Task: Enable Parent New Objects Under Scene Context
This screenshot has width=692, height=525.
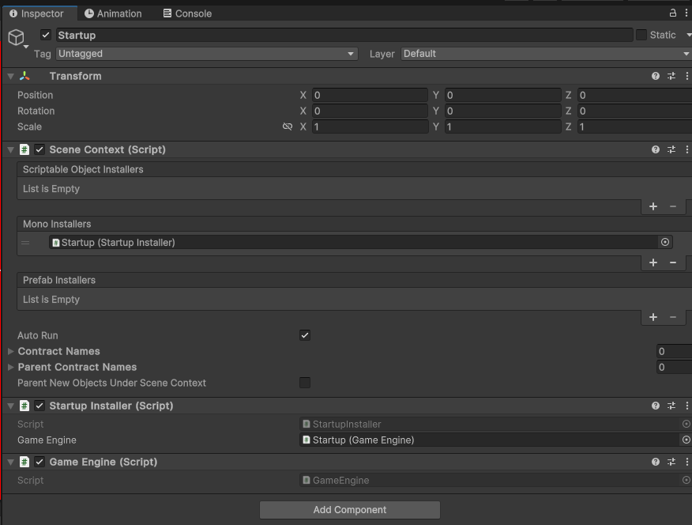Action: 305,383
